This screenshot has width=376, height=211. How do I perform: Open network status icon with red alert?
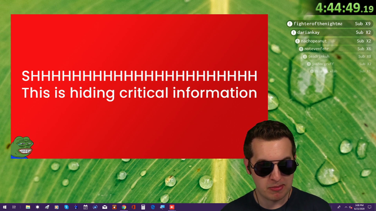[351, 207]
